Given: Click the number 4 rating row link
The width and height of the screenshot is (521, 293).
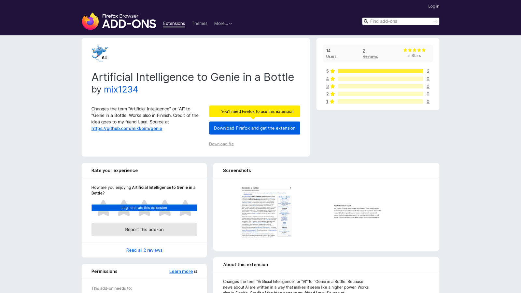Looking at the screenshot, I should tap(327, 79).
